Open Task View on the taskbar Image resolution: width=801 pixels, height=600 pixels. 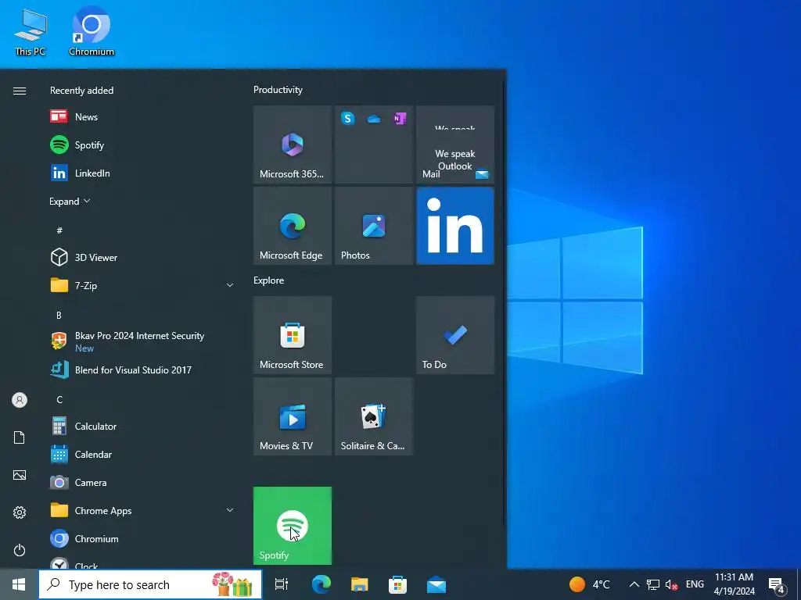pos(282,584)
